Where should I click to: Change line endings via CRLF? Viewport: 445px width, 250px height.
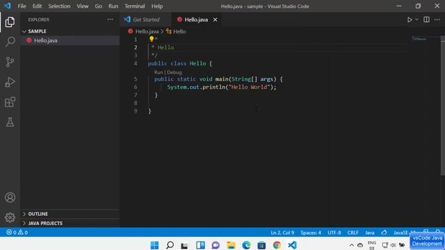353,233
